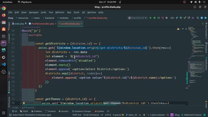Click the intention lightbulb on line 75
Image resolution: width=208 pixels, height=117 pixels.
point(24,103)
